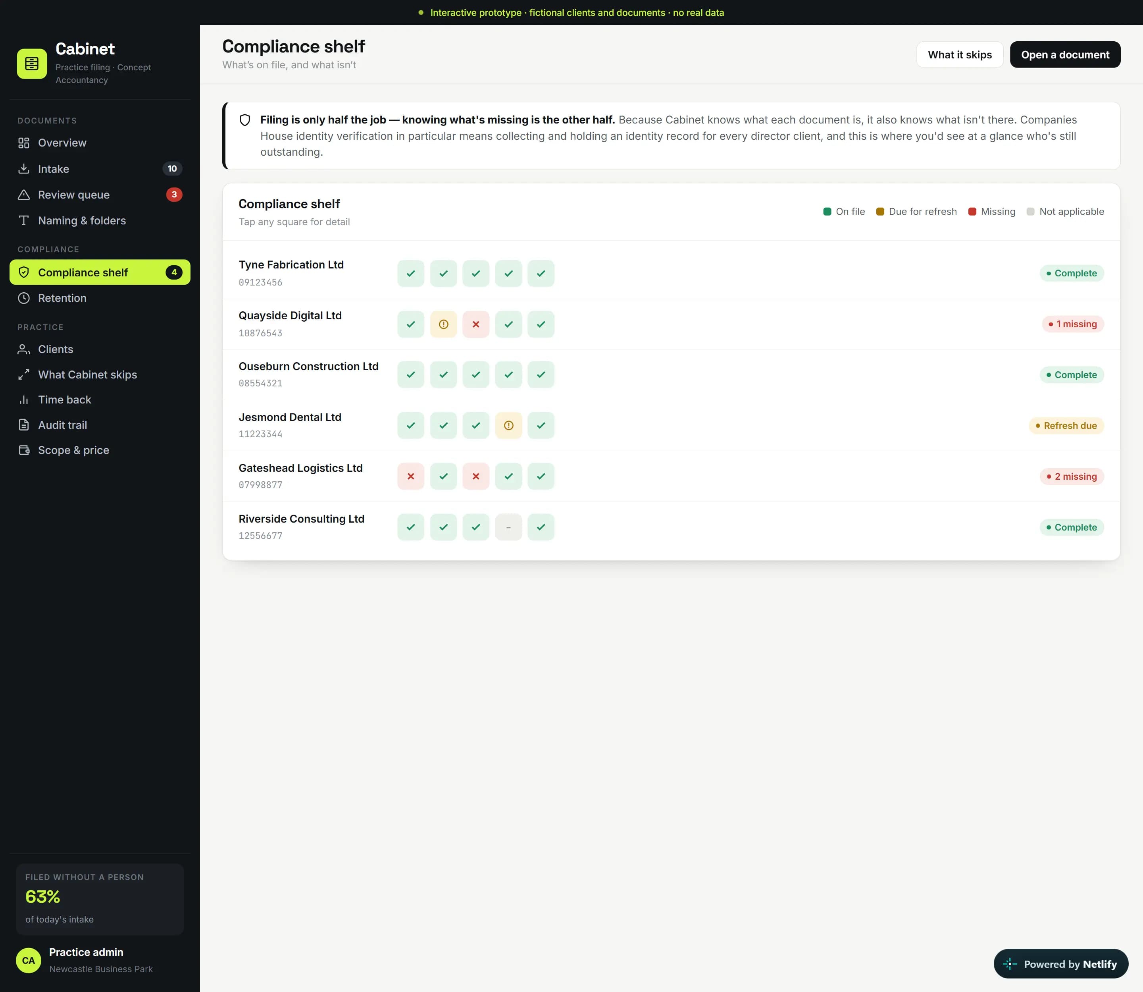Open the Review queue section
This screenshot has height=992, width=1143.
click(100, 195)
